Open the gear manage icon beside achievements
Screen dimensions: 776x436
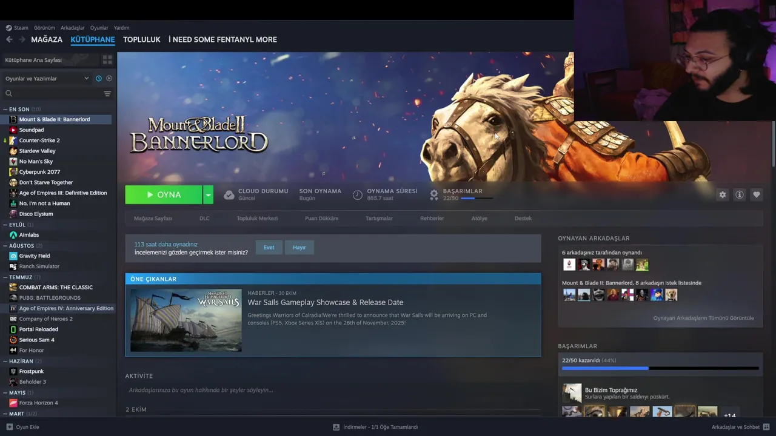[x=722, y=195]
